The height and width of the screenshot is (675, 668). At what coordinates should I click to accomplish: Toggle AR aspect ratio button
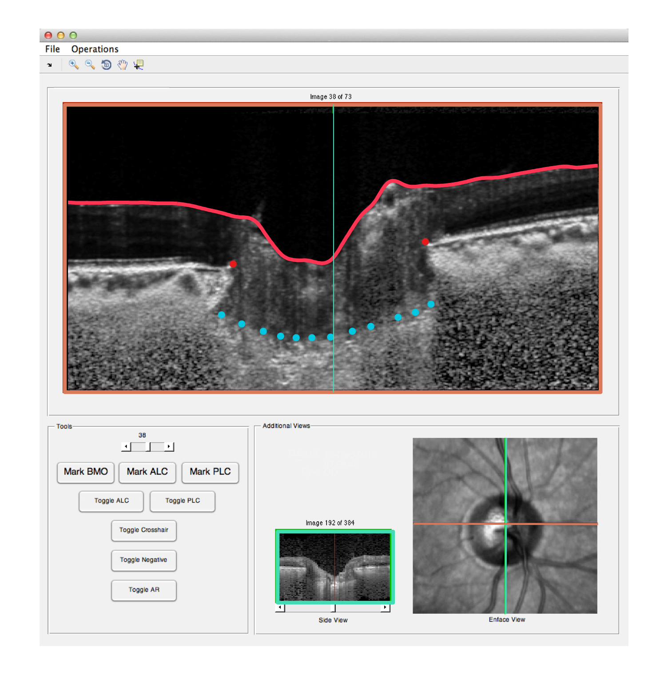[x=144, y=590]
